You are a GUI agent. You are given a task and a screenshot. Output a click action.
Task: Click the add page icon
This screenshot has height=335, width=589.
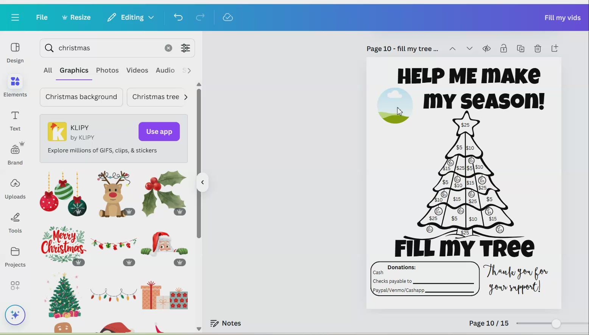tap(555, 48)
